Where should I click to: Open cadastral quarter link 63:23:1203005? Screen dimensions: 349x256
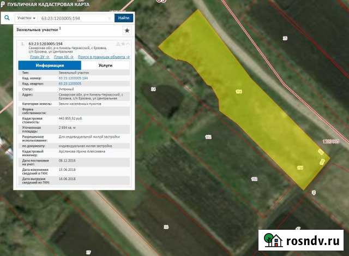pos(70,84)
